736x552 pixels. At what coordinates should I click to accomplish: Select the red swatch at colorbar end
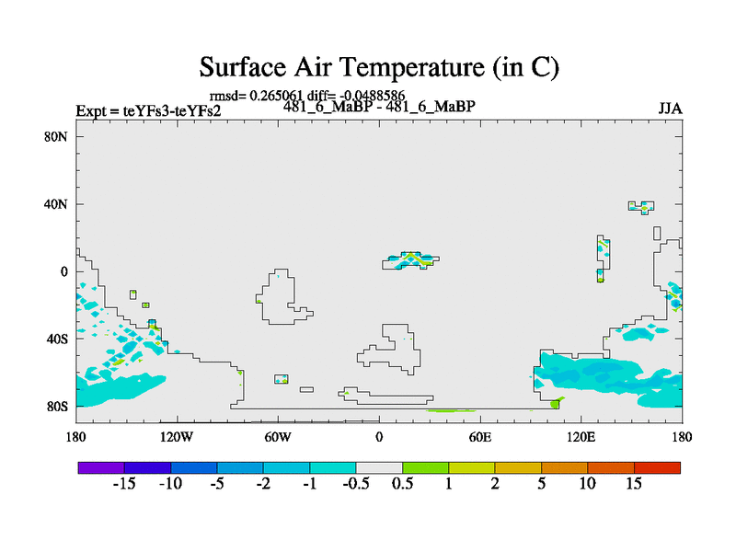[x=657, y=467]
